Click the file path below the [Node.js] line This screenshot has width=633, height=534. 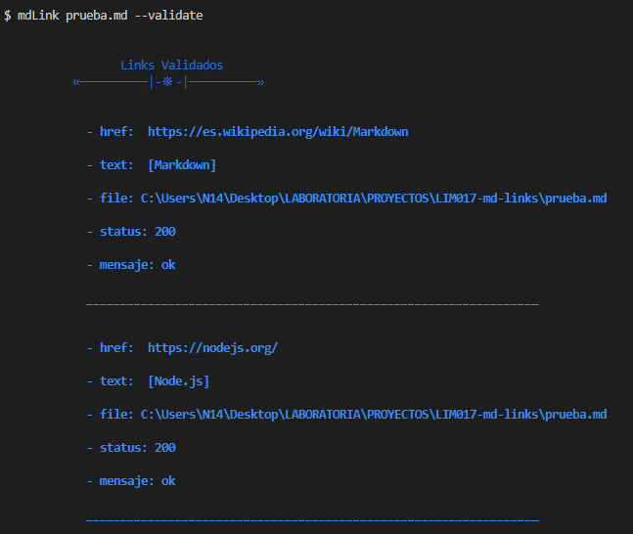(374, 414)
